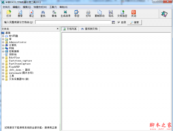Select 回收站 in folder tree
The image size is (173, 131).
13,54
